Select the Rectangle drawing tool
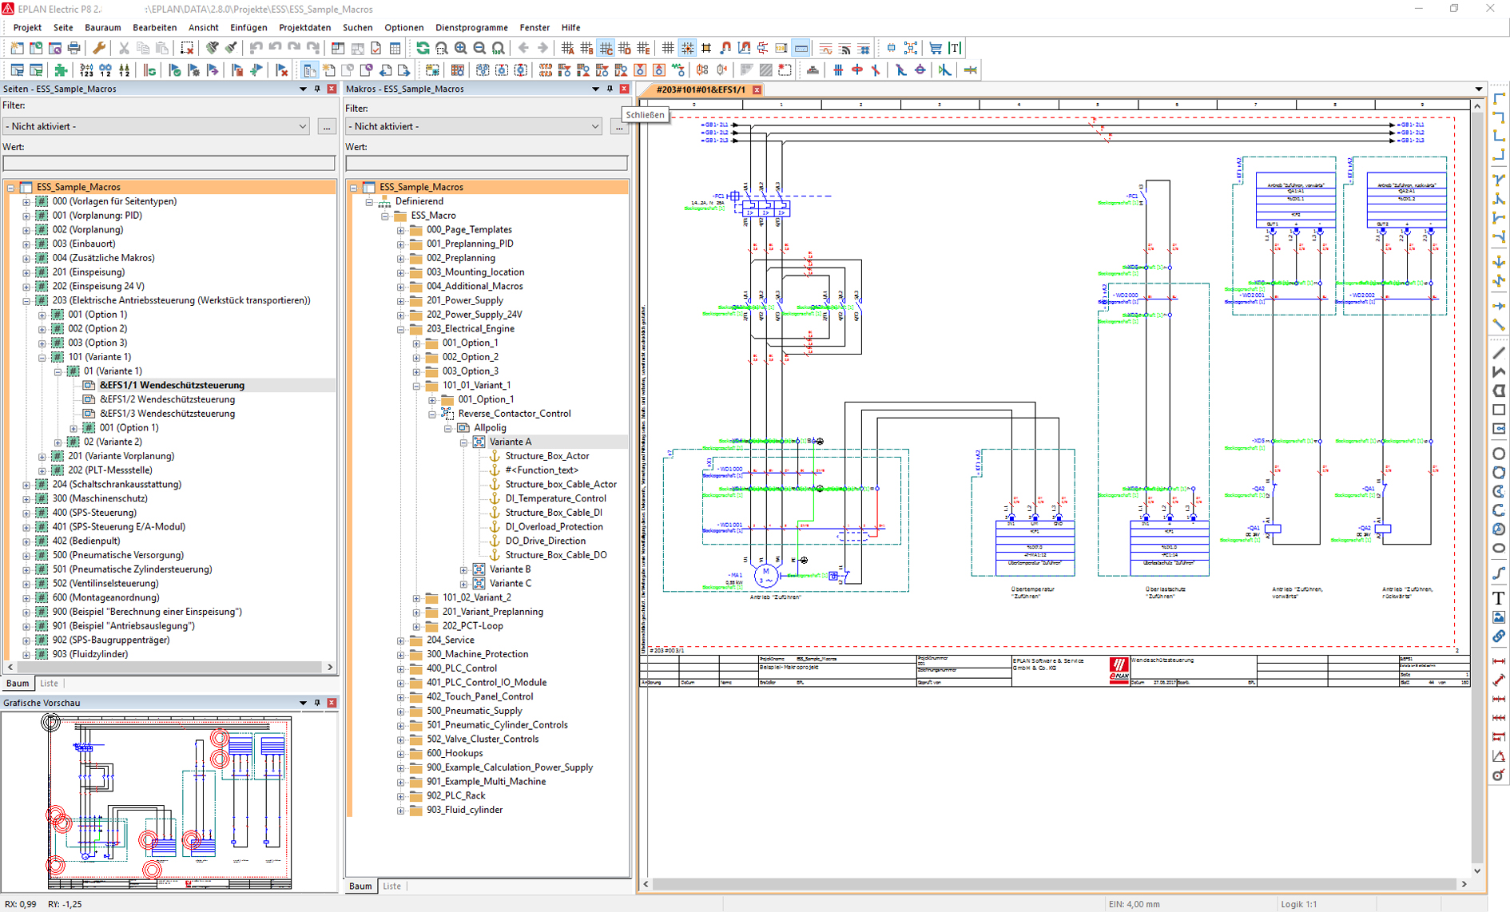This screenshot has height=912, width=1510. tap(1498, 410)
